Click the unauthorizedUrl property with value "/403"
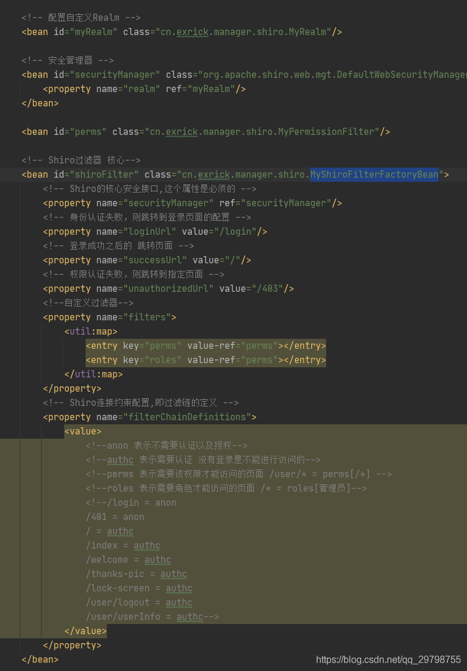This screenshot has height=671, width=467. coord(168,289)
